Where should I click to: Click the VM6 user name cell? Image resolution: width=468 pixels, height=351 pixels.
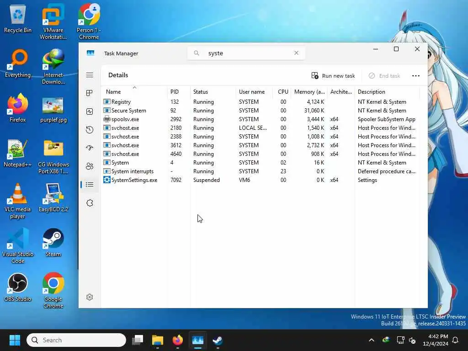coord(245,180)
